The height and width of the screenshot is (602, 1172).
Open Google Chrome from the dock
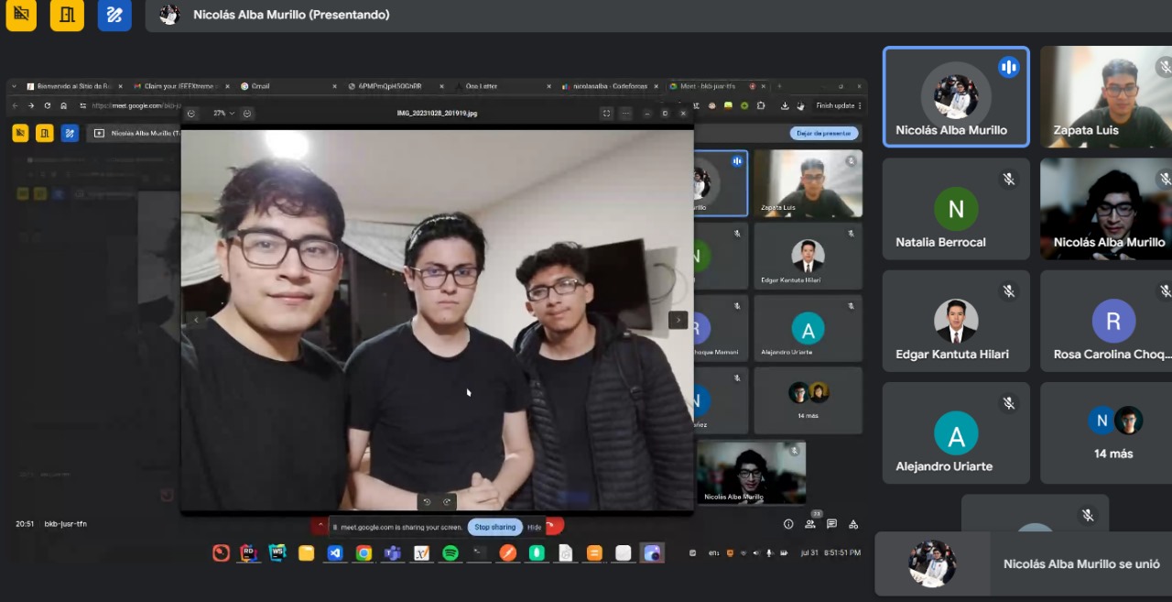[x=364, y=553]
